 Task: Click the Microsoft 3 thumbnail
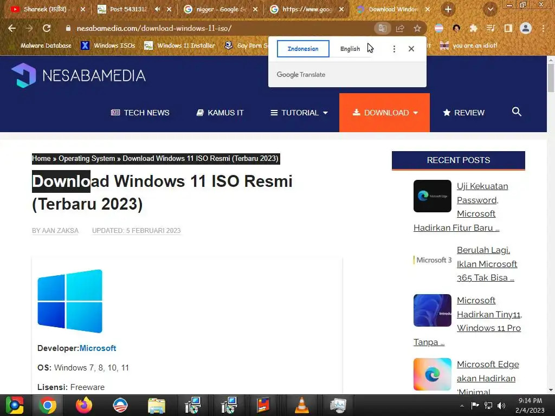(x=432, y=260)
